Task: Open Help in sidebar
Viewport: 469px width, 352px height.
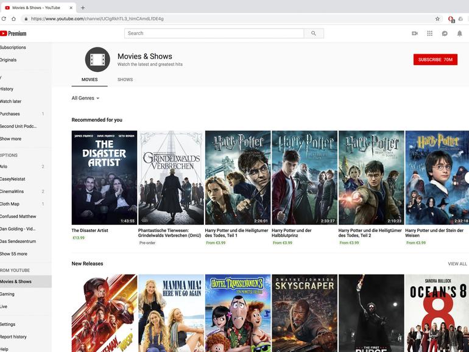Action: coord(4,349)
